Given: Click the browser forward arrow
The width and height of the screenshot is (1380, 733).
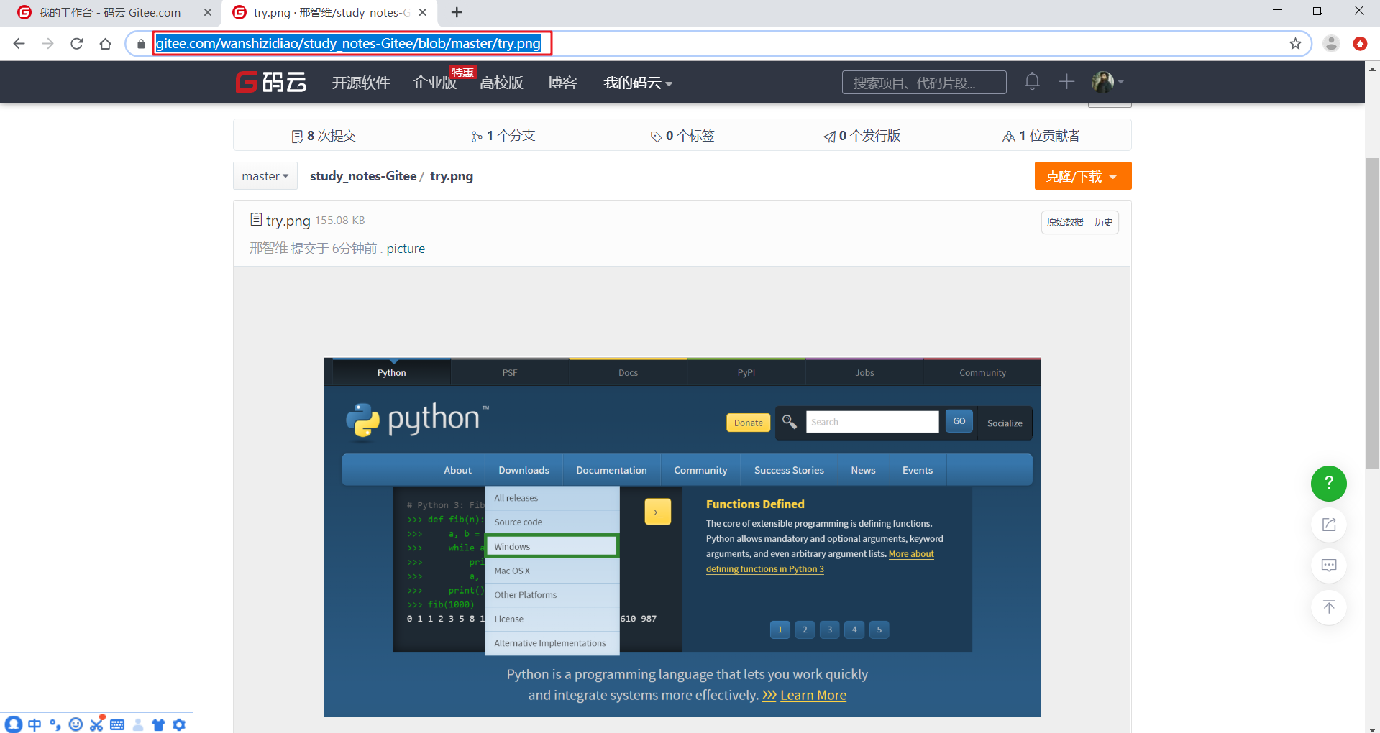Looking at the screenshot, I should 48,44.
